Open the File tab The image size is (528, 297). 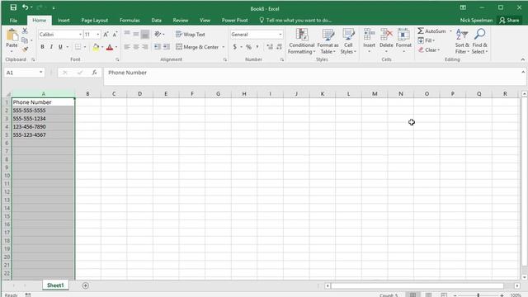point(13,20)
